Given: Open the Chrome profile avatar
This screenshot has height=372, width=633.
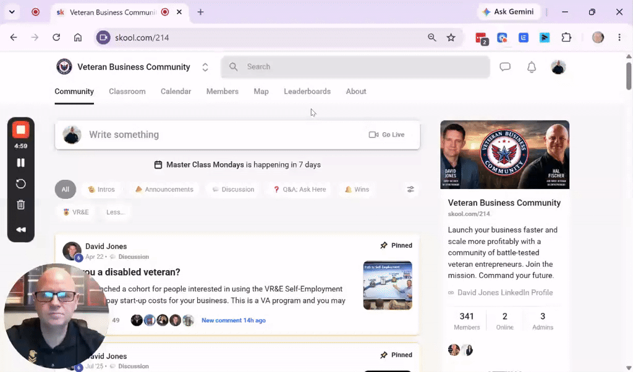Looking at the screenshot, I should point(598,38).
